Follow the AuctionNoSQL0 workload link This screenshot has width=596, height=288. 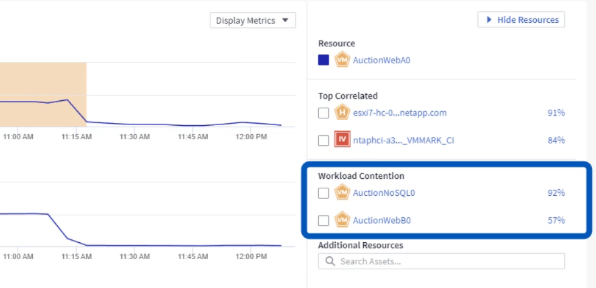(384, 193)
